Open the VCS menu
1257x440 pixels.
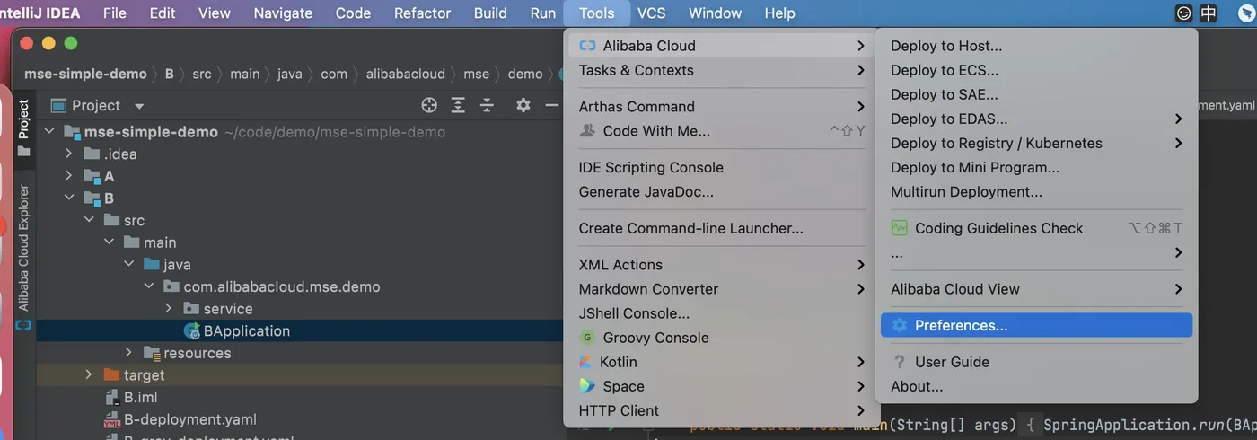[652, 13]
